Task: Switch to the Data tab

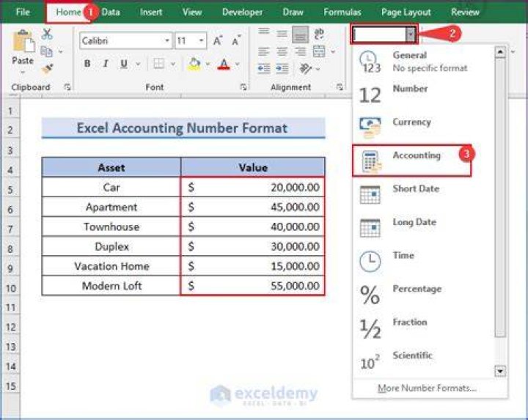Action: (x=111, y=12)
